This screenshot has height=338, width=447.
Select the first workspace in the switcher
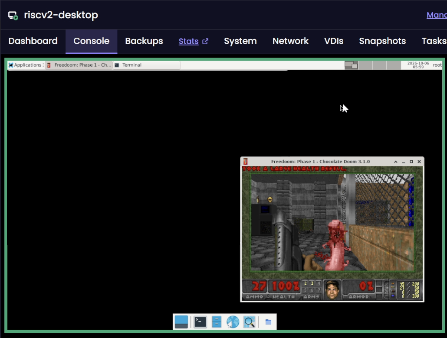(351, 65)
